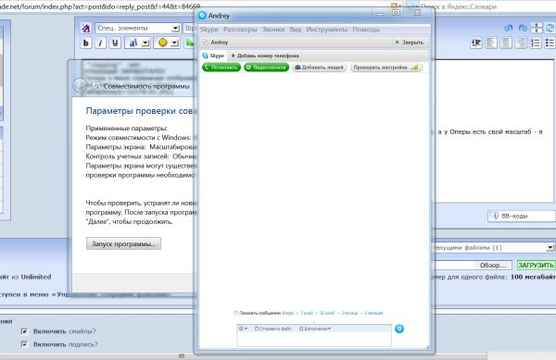Click the '7 дней' show messages link
556x360 pixels.
307,313
